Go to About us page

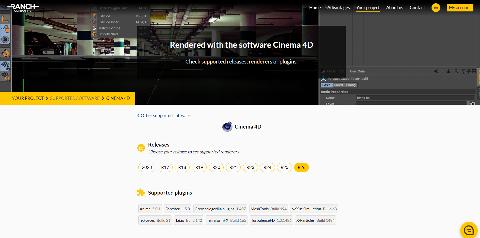pos(395,8)
